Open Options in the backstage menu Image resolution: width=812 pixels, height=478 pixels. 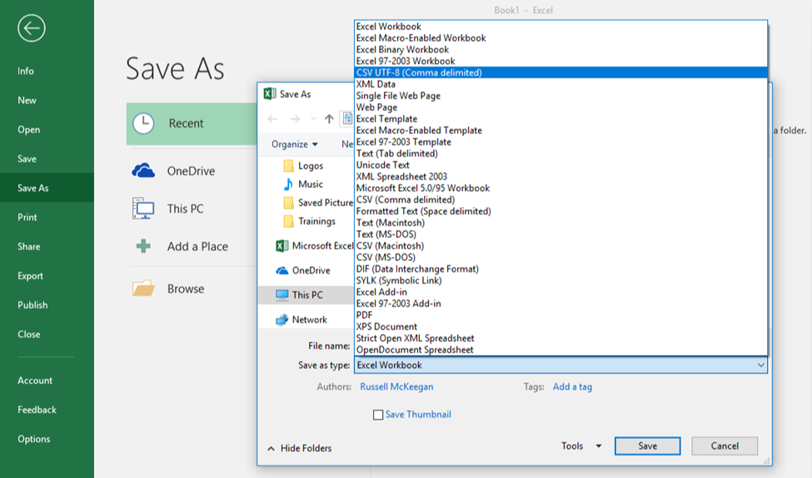click(47, 439)
